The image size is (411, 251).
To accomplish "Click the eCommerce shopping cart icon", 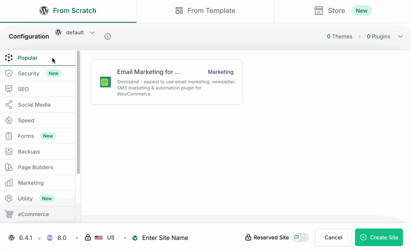I will [x=9, y=214].
